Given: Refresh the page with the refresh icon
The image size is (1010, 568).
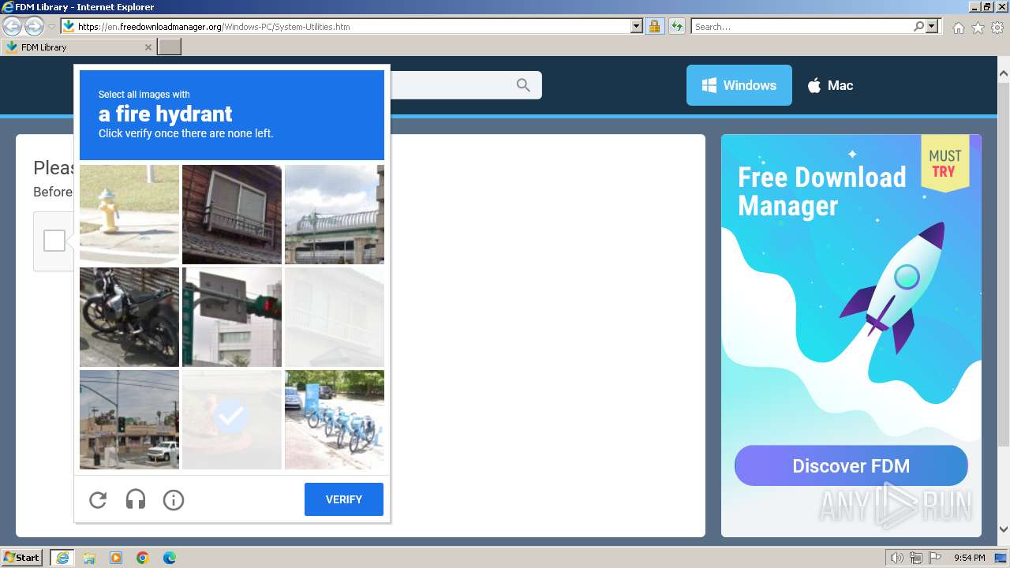Looking at the screenshot, I should pyautogui.click(x=676, y=26).
